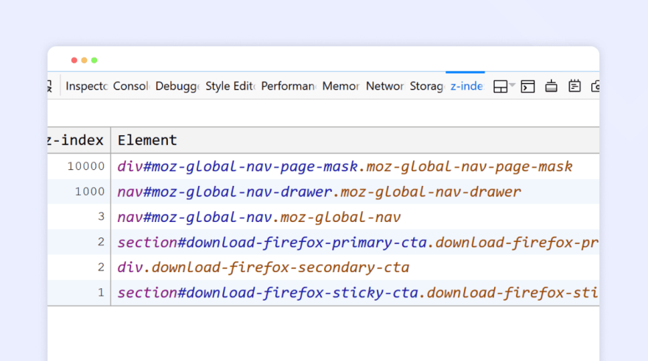Image resolution: width=648 pixels, height=361 pixels.
Task: Sort by the Element column header
Action: coord(355,140)
